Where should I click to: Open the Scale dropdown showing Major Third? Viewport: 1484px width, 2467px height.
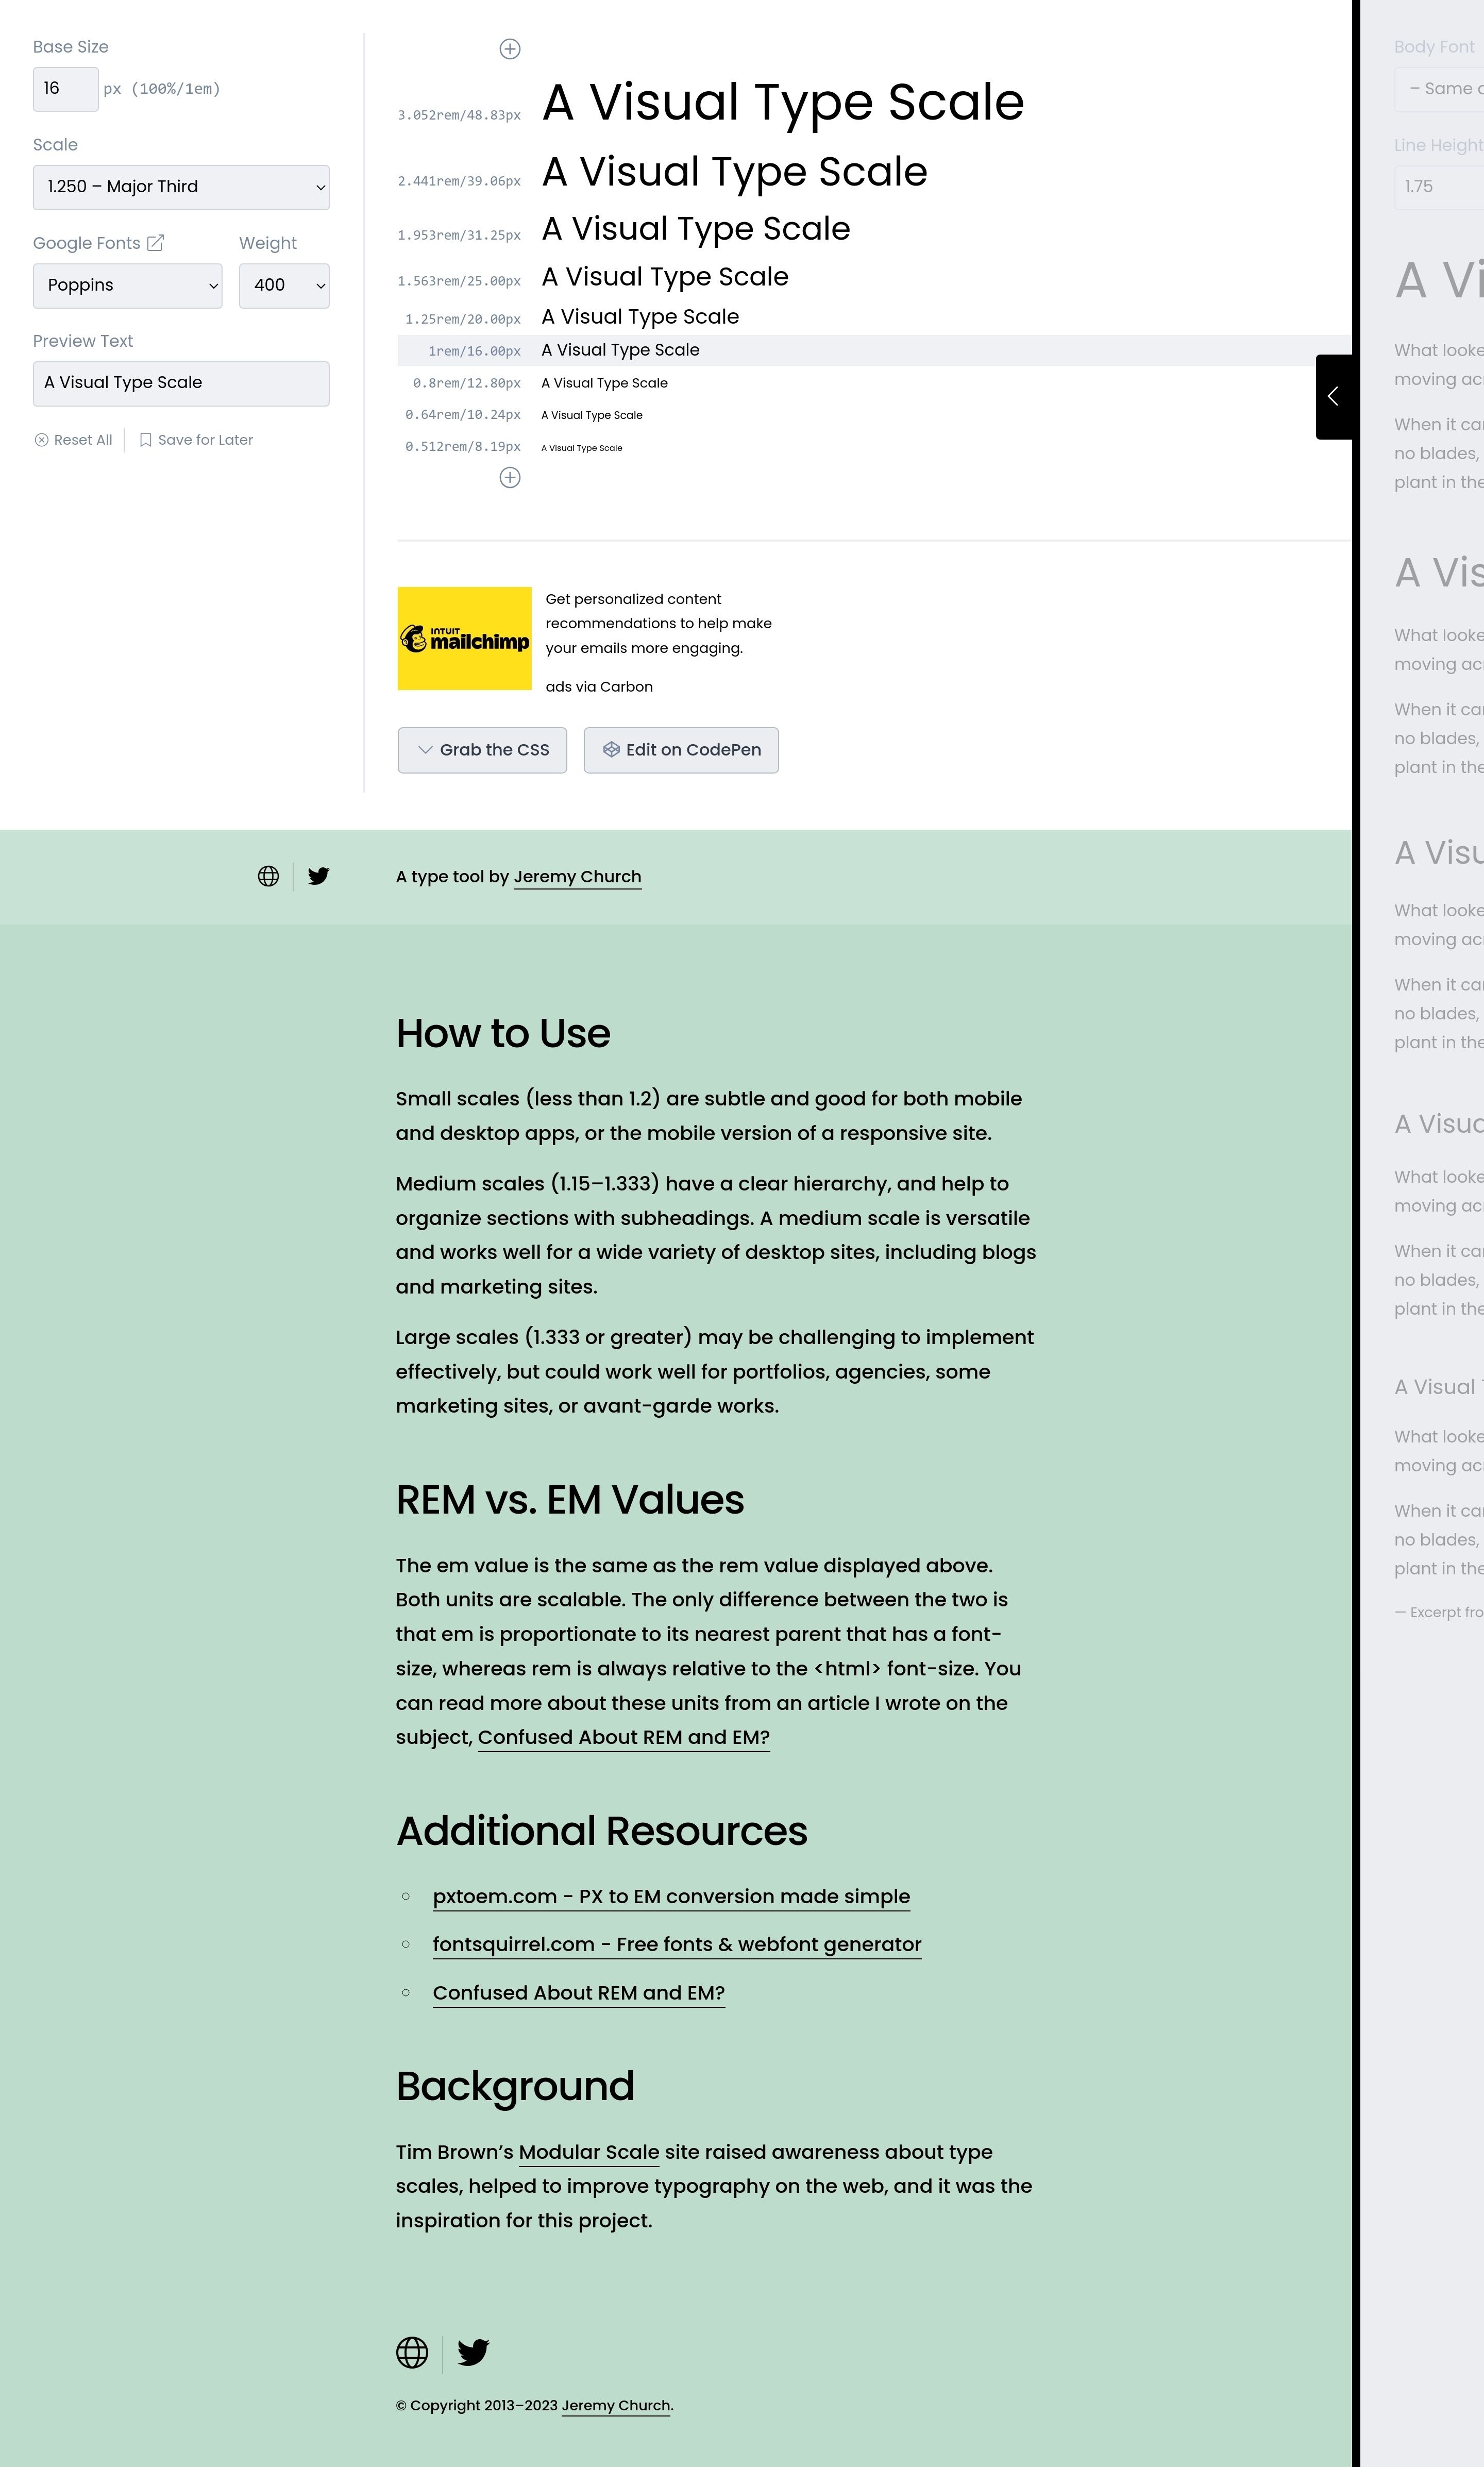coord(181,187)
